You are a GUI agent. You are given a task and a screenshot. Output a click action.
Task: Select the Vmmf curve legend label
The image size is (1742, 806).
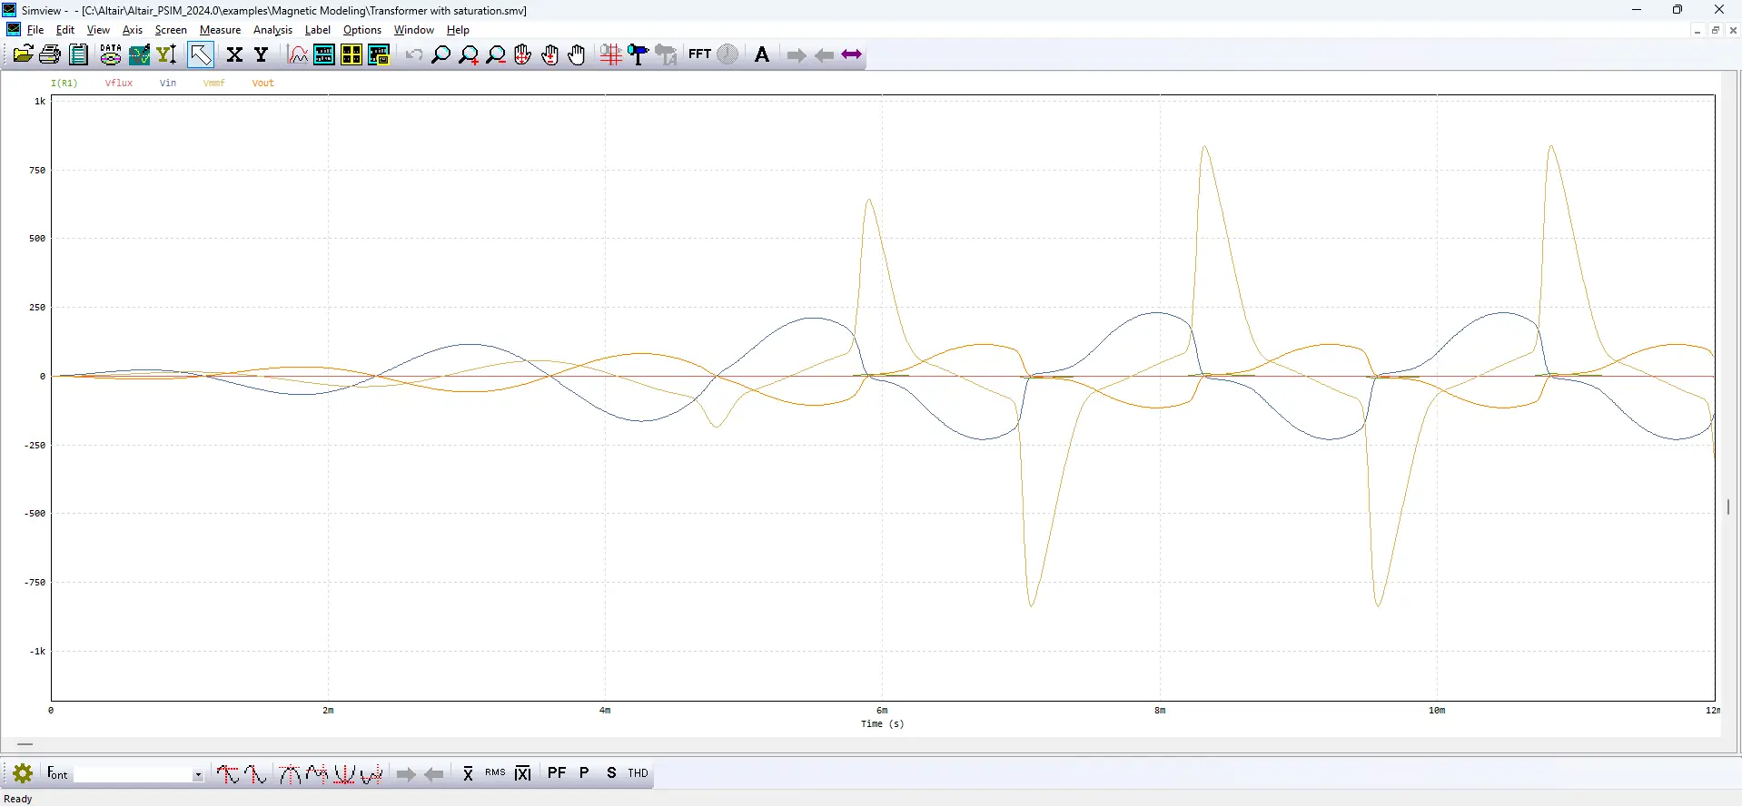[214, 83]
